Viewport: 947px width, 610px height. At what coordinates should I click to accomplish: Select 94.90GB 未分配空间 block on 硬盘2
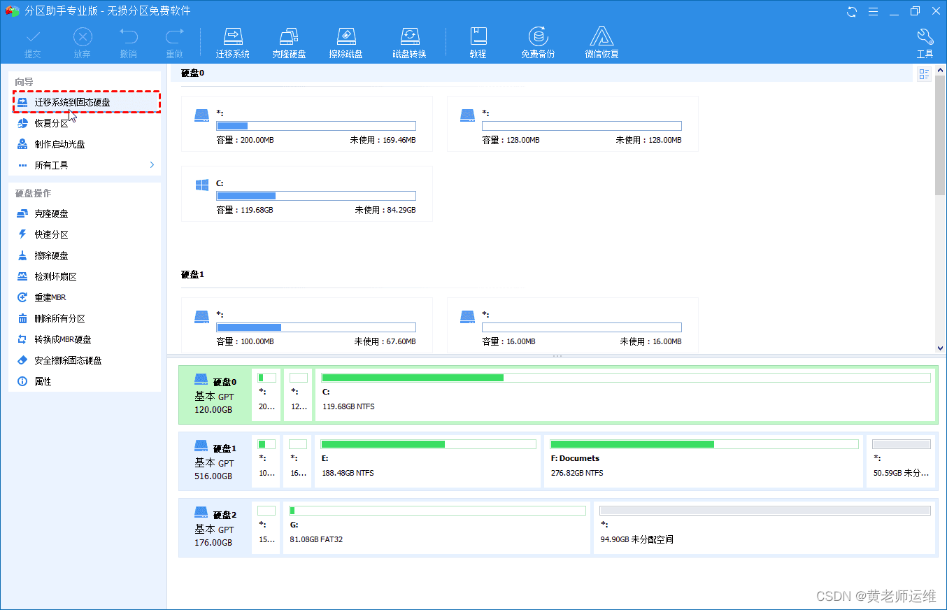pyautogui.click(x=764, y=528)
